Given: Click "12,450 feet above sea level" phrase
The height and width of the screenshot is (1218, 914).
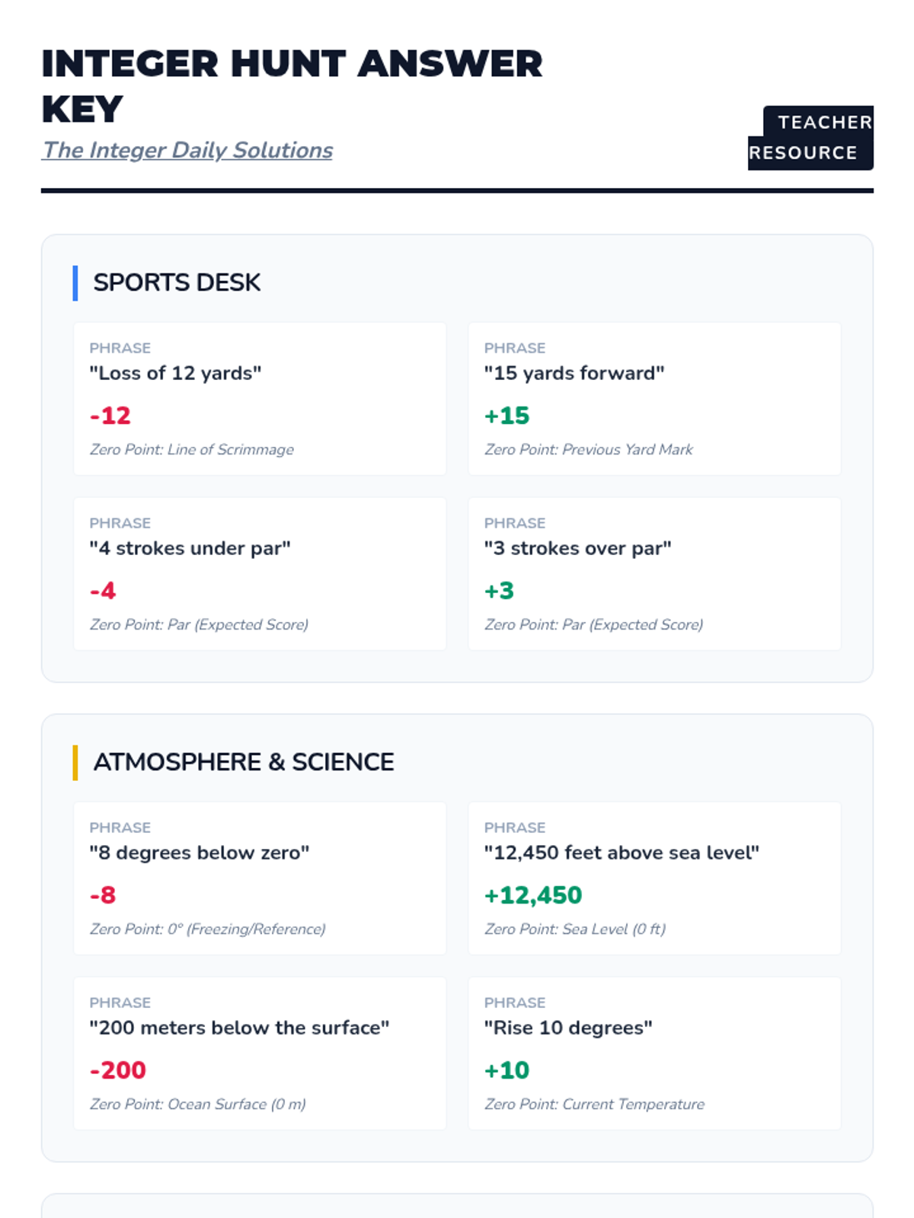Looking at the screenshot, I should 622,853.
